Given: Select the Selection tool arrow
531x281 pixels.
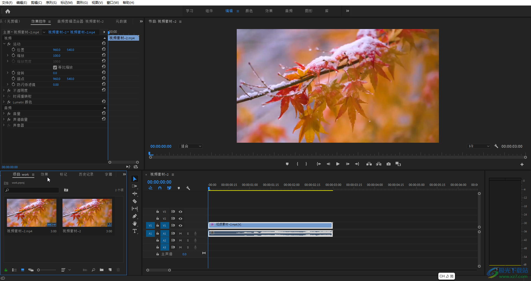Looking at the screenshot, I should 135,179.
